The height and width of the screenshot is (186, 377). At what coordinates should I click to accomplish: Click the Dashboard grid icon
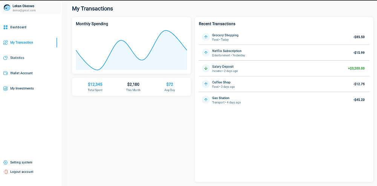5,27
